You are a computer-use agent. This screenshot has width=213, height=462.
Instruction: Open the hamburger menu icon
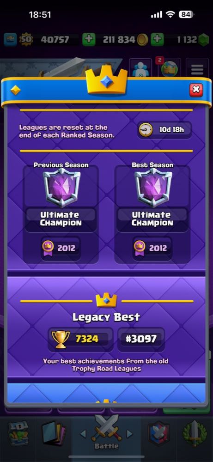(x=197, y=70)
